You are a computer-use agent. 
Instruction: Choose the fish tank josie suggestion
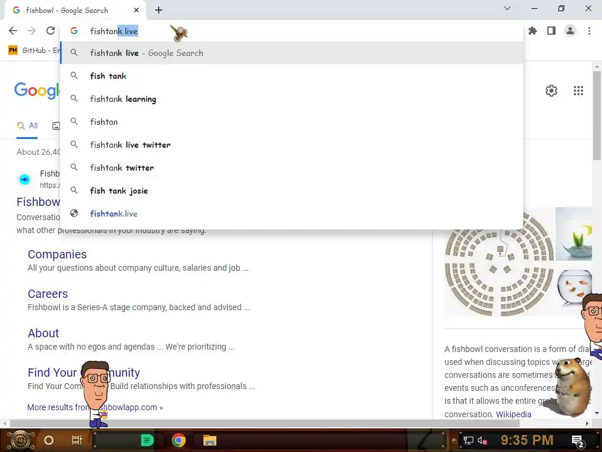[292, 191]
